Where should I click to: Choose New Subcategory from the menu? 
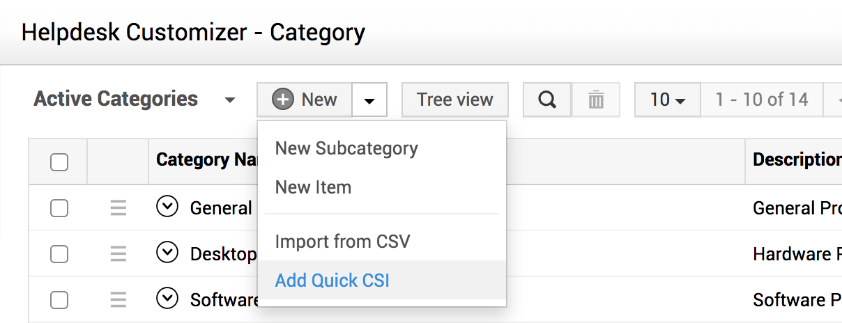point(346,148)
